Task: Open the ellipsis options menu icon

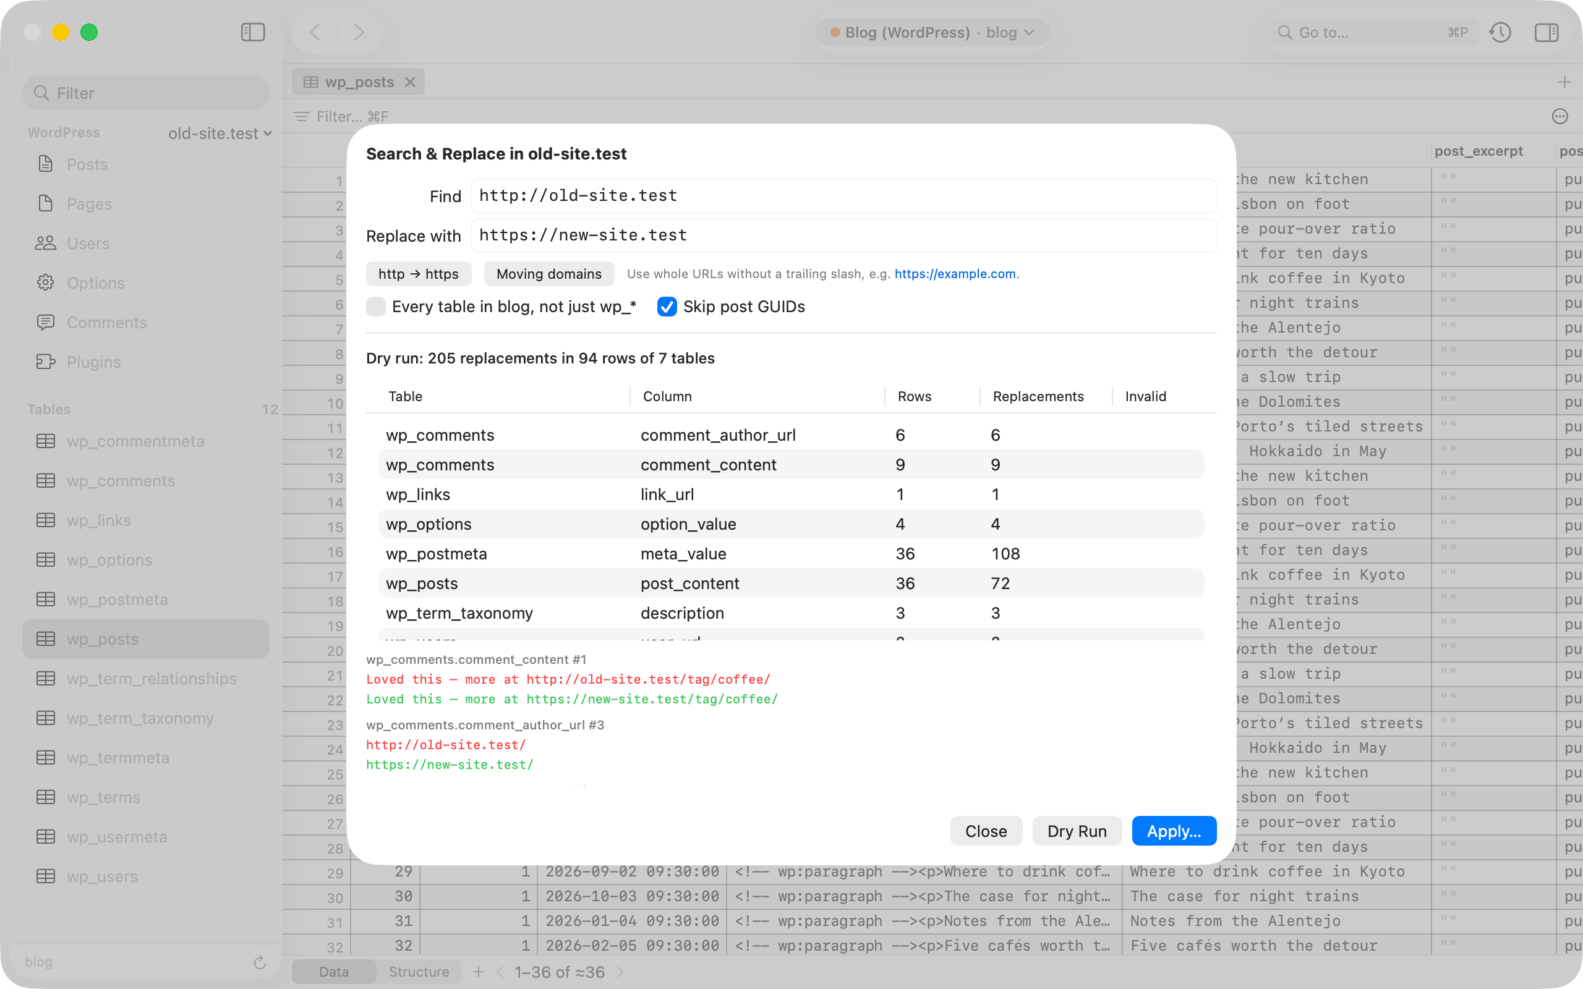Action: tap(1560, 116)
